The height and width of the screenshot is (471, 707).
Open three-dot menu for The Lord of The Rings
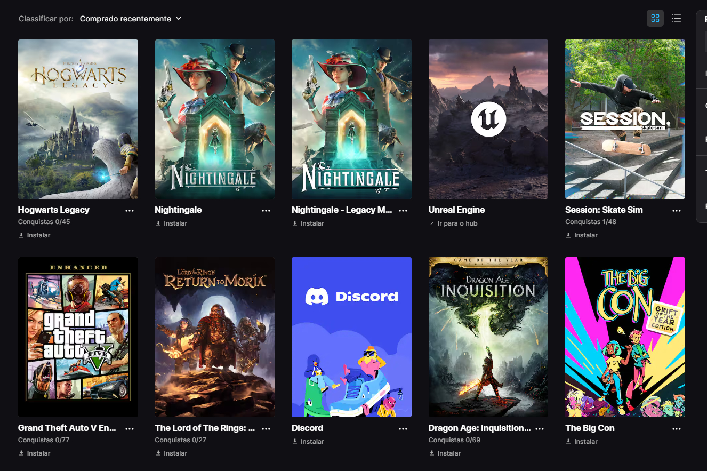coord(266,429)
